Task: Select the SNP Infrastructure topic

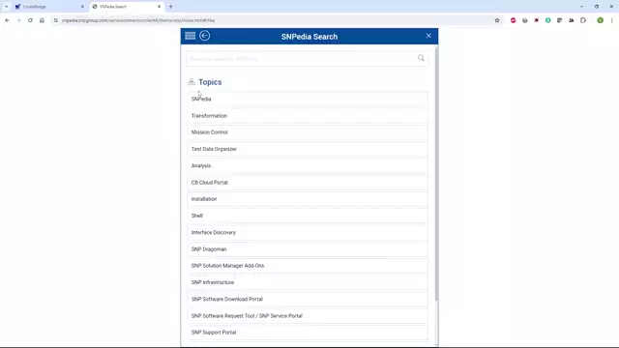Action: tap(308, 282)
